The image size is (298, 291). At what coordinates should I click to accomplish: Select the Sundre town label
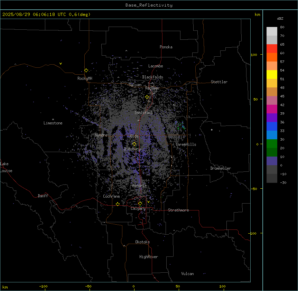coord(101,135)
